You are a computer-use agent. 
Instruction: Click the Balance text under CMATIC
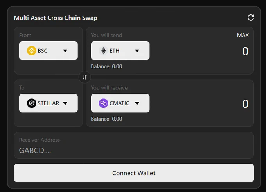106,119
